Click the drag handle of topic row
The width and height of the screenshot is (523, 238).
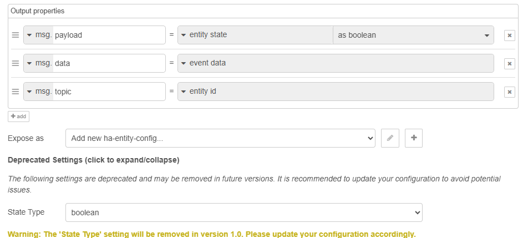pyautogui.click(x=16, y=92)
